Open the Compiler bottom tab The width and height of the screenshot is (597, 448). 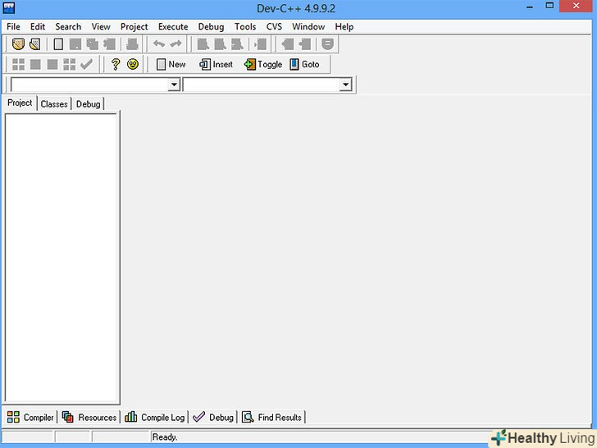click(x=30, y=417)
